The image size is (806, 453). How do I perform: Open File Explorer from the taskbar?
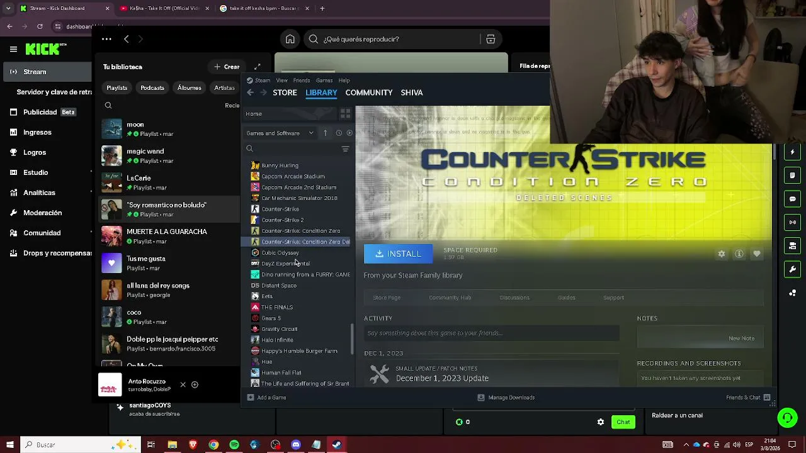(173, 445)
